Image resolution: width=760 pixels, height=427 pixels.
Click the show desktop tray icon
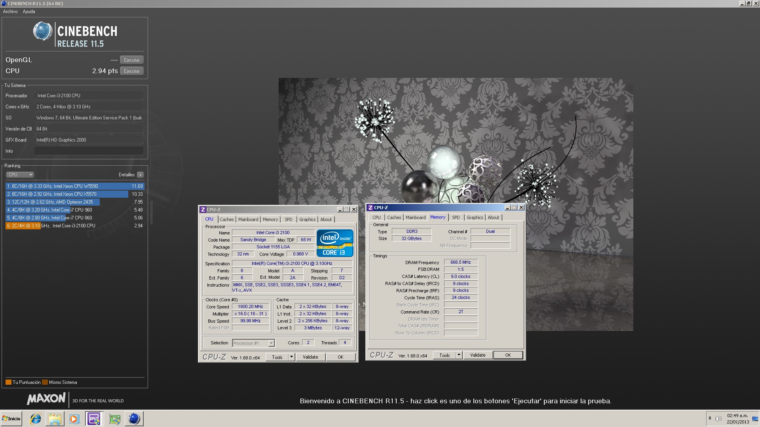click(x=755, y=419)
